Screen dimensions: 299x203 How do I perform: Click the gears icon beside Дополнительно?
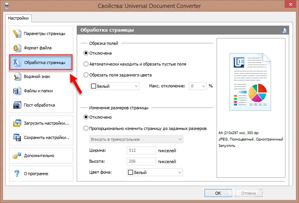click(x=17, y=156)
